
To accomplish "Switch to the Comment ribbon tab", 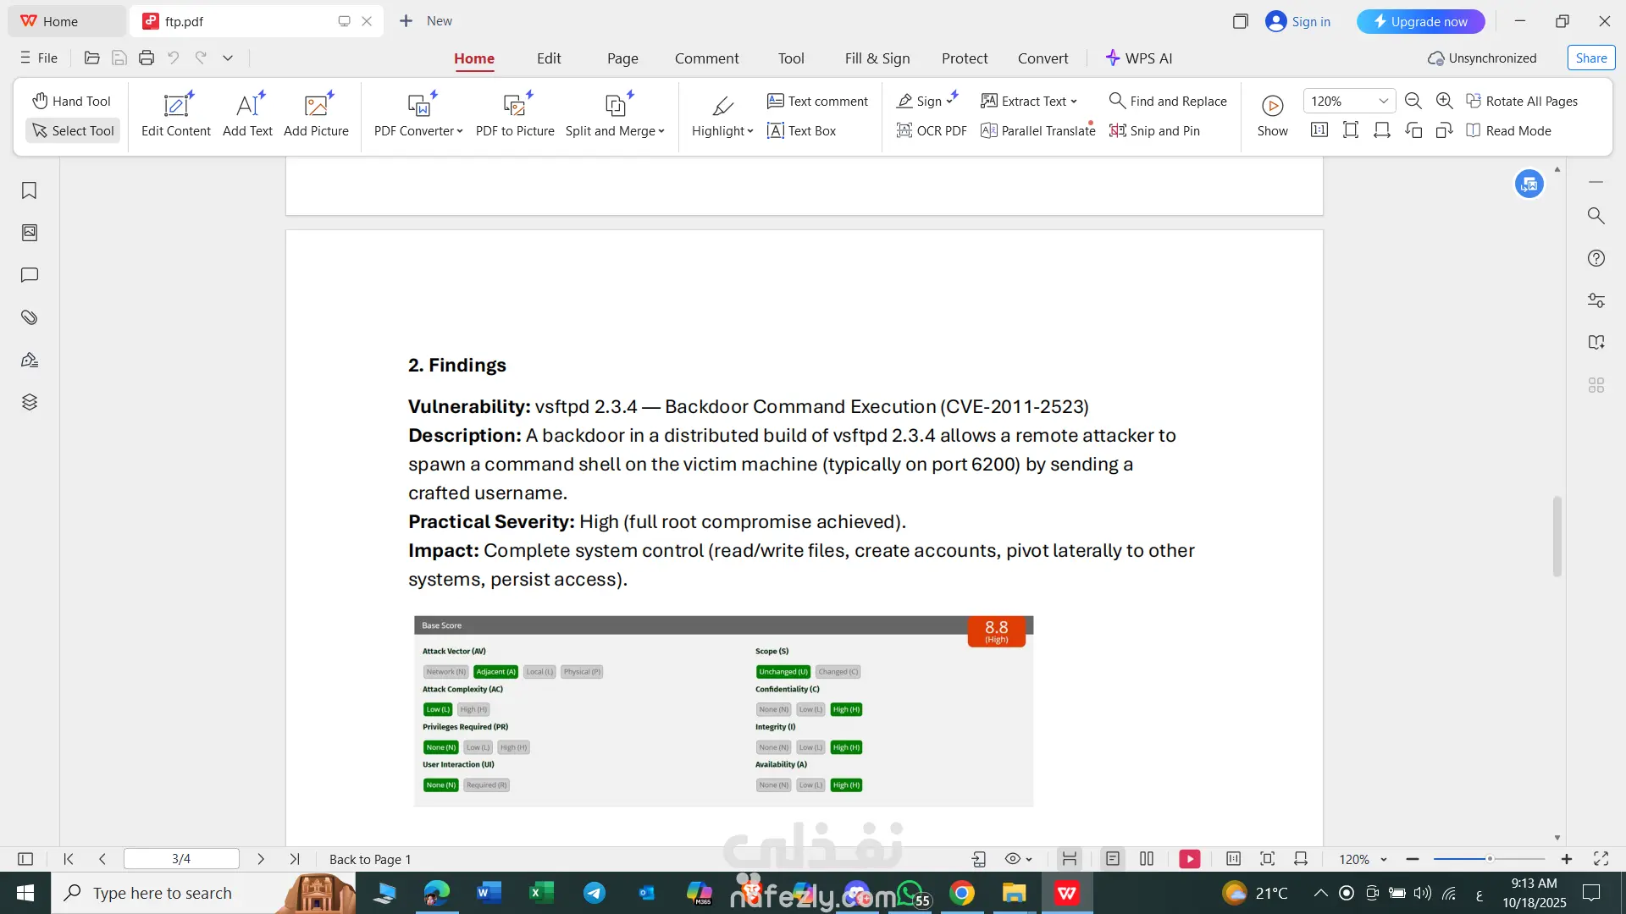I will point(706,58).
